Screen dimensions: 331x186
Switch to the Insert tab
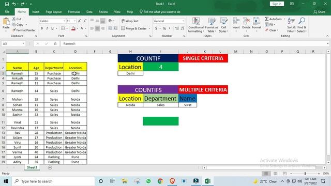coord(36,12)
